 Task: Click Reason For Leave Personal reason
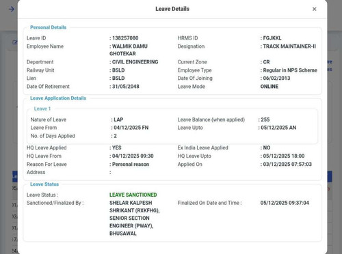pyautogui.click(x=131, y=165)
